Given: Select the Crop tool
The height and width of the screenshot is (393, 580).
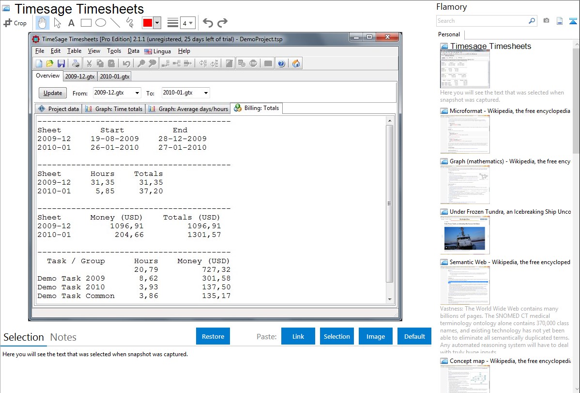Looking at the screenshot, I should [x=15, y=23].
